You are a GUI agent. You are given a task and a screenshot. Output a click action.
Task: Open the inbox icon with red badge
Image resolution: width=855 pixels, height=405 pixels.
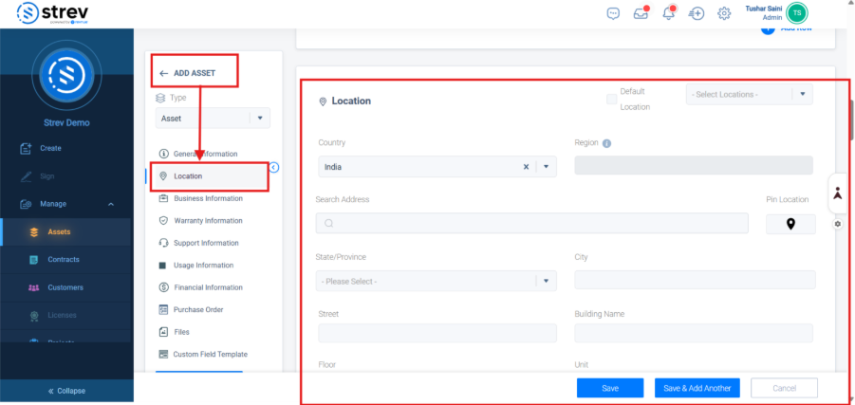point(641,13)
